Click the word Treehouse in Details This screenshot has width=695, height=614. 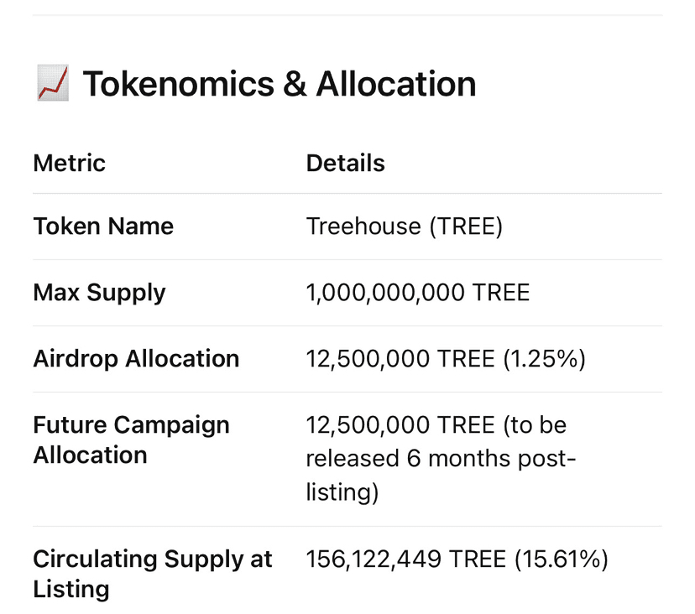point(363,226)
